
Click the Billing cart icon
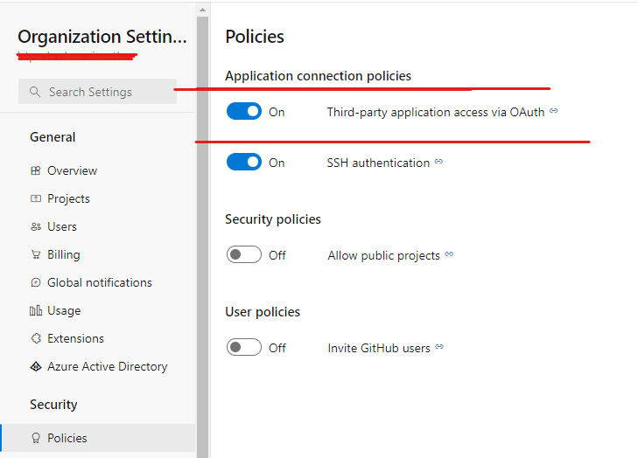pos(36,255)
